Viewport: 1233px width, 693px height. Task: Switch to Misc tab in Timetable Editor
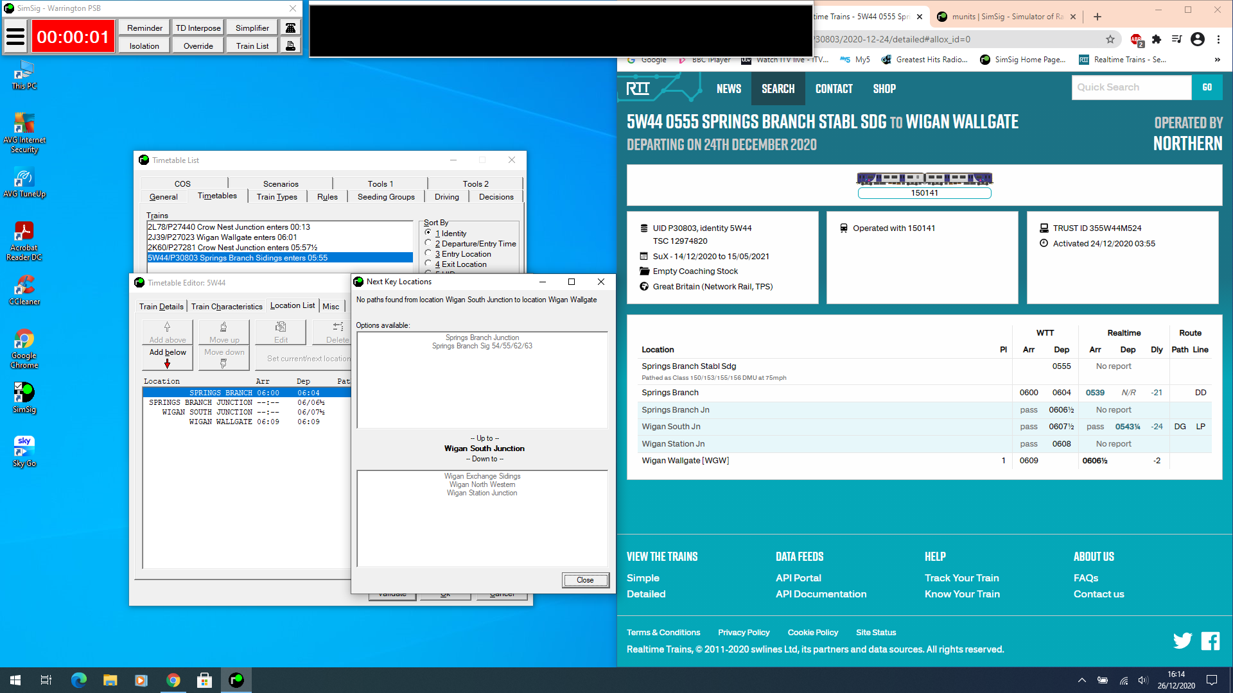point(331,307)
